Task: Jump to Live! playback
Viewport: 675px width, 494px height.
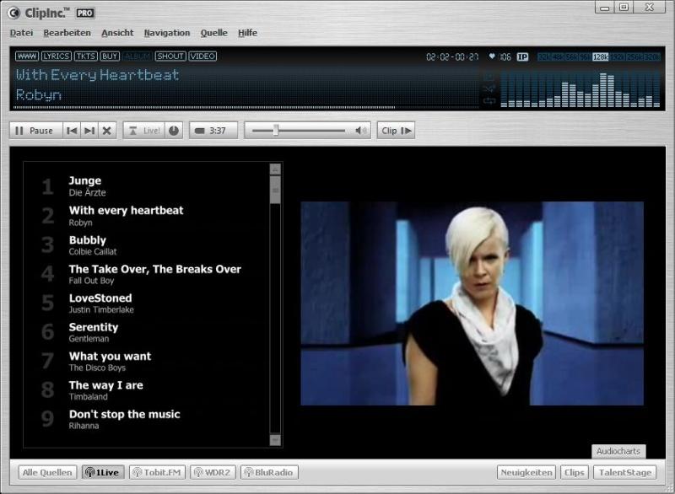Action: (144, 131)
